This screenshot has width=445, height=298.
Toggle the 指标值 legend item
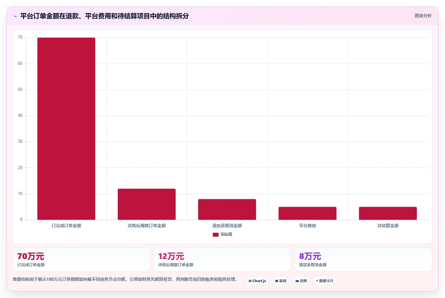[222, 234]
